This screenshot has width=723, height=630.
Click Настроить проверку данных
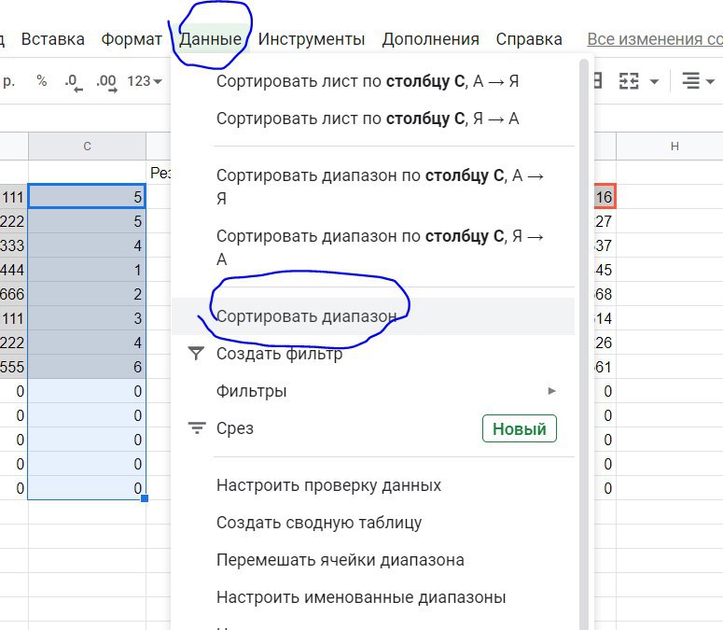pyautogui.click(x=328, y=485)
